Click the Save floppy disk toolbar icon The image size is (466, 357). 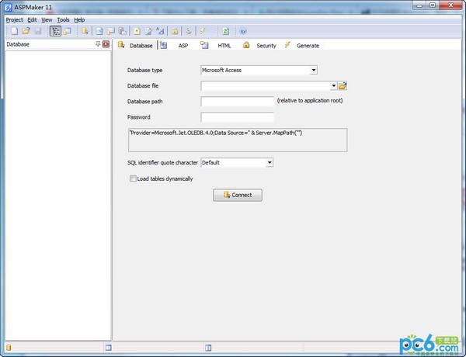point(38,31)
